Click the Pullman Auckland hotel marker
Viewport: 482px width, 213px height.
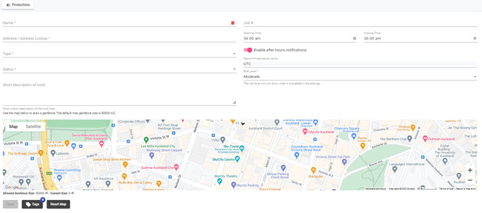click(x=426, y=138)
